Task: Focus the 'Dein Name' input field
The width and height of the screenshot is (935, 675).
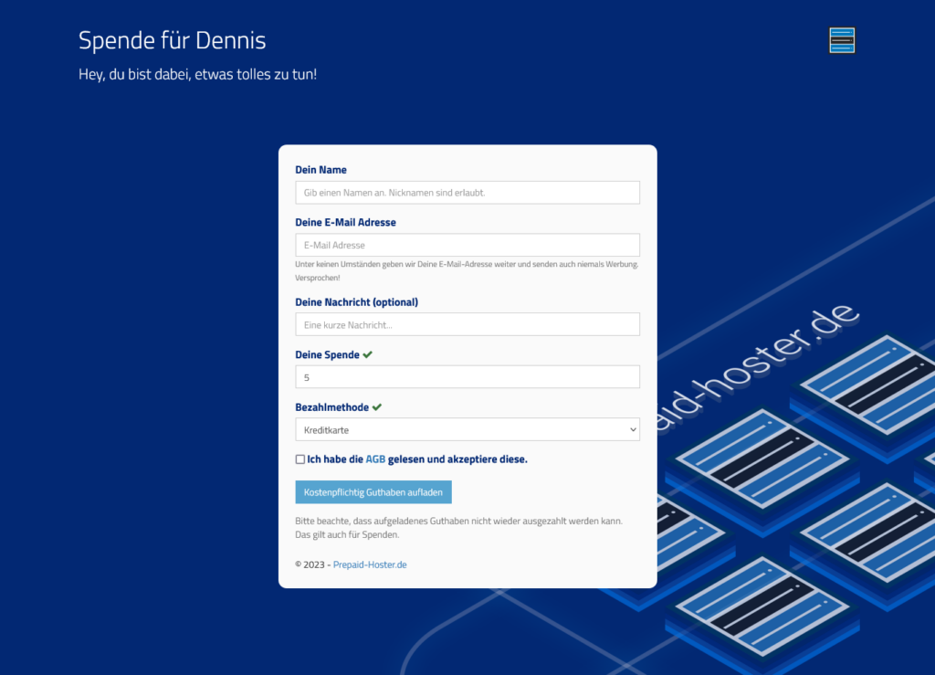Action: point(467,193)
